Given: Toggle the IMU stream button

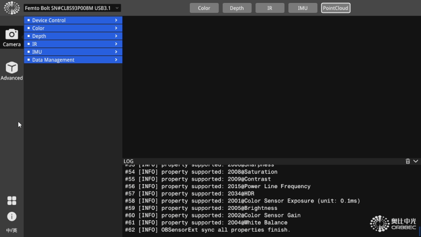Looking at the screenshot, I should pos(303,8).
